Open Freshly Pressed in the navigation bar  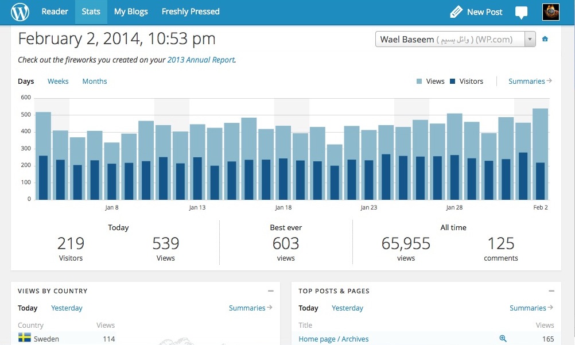coord(191,11)
